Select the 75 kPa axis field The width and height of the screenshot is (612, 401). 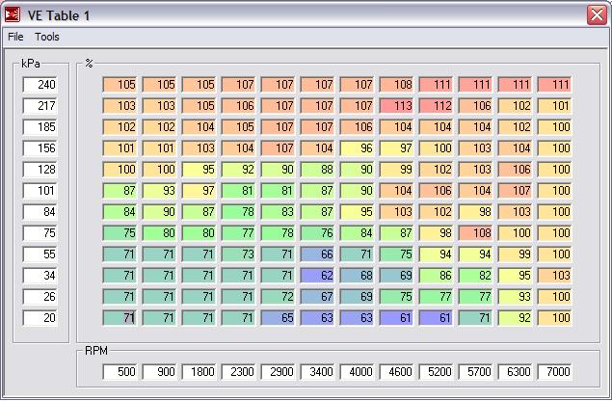40,233
